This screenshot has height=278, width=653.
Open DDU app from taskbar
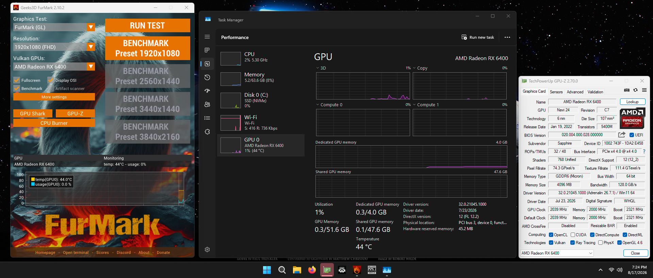(372, 270)
